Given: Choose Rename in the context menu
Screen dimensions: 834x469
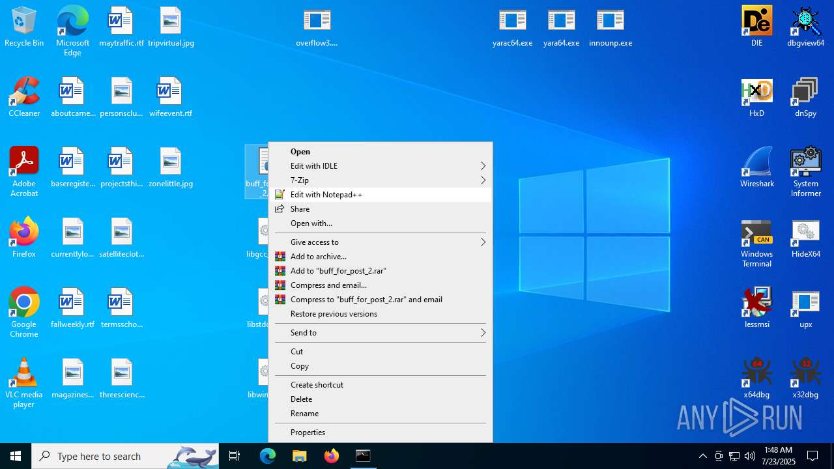Looking at the screenshot, I should tap(381, 414).
